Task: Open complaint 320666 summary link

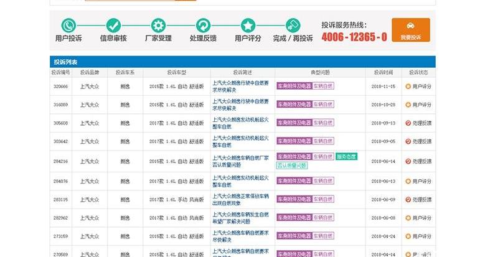Action: (x=241, y=86)
